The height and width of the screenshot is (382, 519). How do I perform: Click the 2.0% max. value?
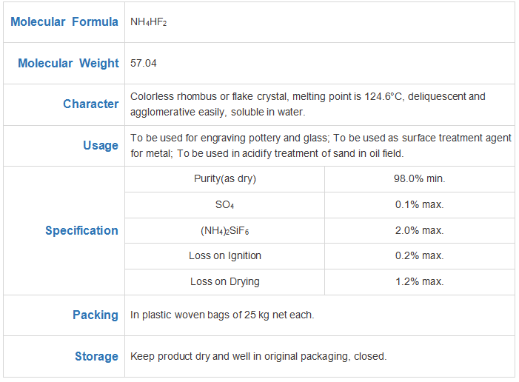click(x=419, y=230)
